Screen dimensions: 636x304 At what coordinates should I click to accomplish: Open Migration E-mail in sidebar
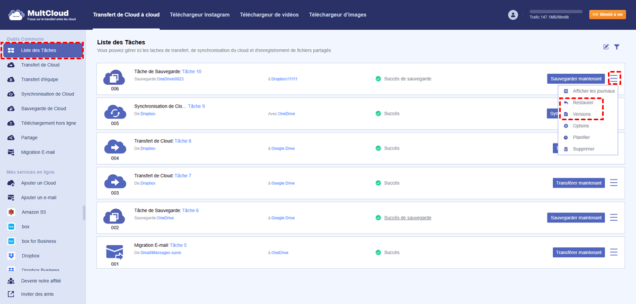click(38, 152)
